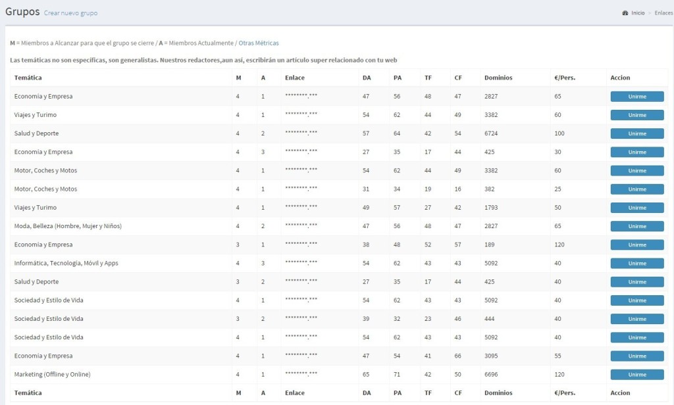674x405 pixels.
Task: Click the Enlace column header in the header row
Action: click(294, 78)
